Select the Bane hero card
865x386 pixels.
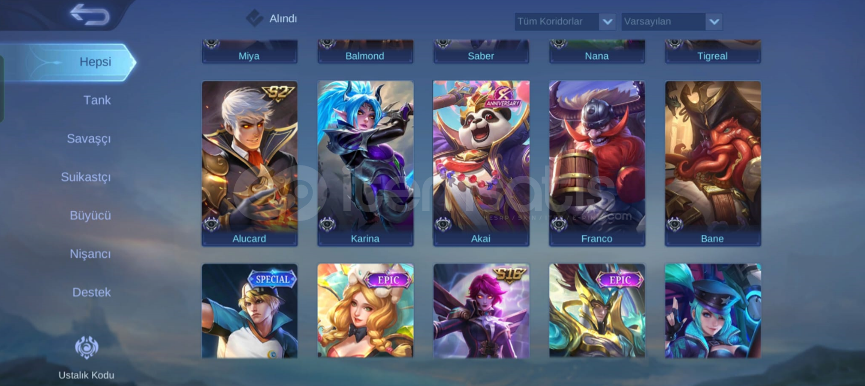[713, 163]
